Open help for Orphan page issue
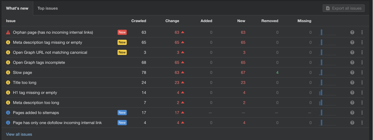Viewport: 373px width, 140px height. pyautogui.click(x=352, y=32)
